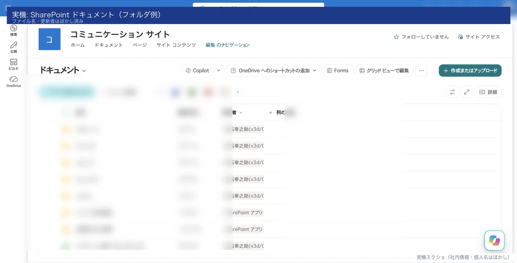Viewport: 517px width, 263px height.
Task: Click the コミュニケーション サイト title
Action: click(120, 34)
